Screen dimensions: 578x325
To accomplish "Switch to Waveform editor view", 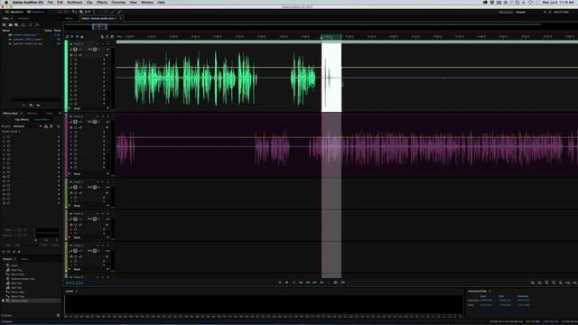I will point(14,12).
